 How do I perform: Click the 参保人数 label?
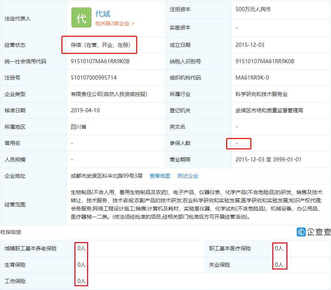coord(180,143)
